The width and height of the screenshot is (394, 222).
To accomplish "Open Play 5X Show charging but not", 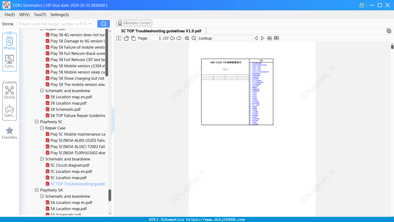I will 77,78.
